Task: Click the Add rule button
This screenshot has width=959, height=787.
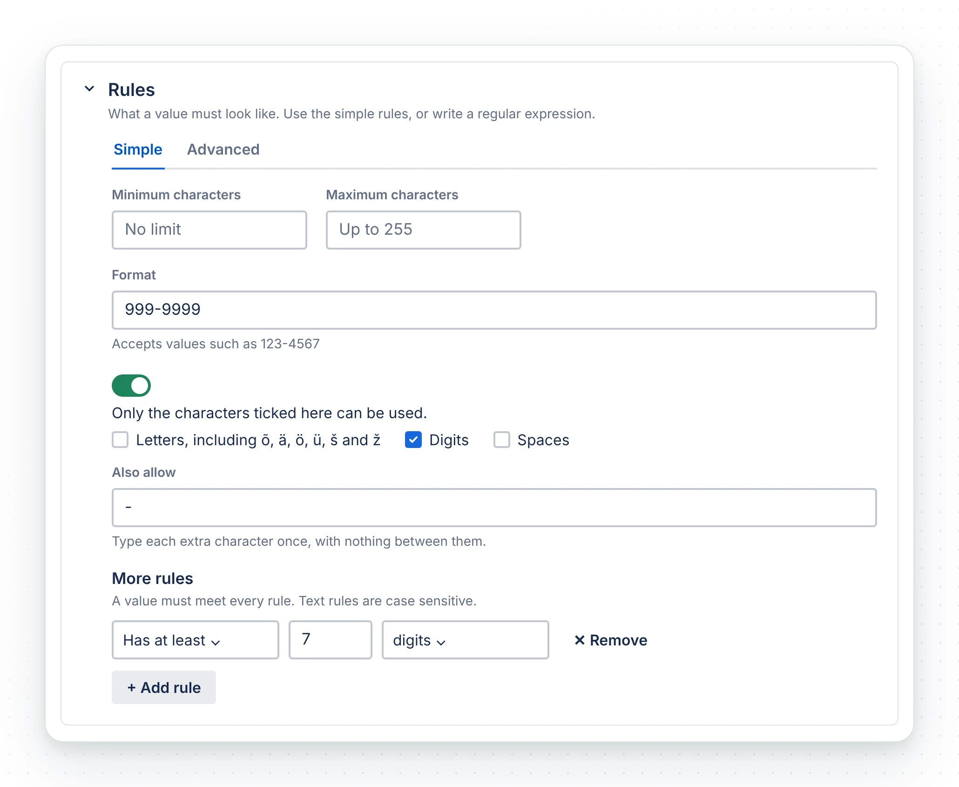Action: coord(164,687)
